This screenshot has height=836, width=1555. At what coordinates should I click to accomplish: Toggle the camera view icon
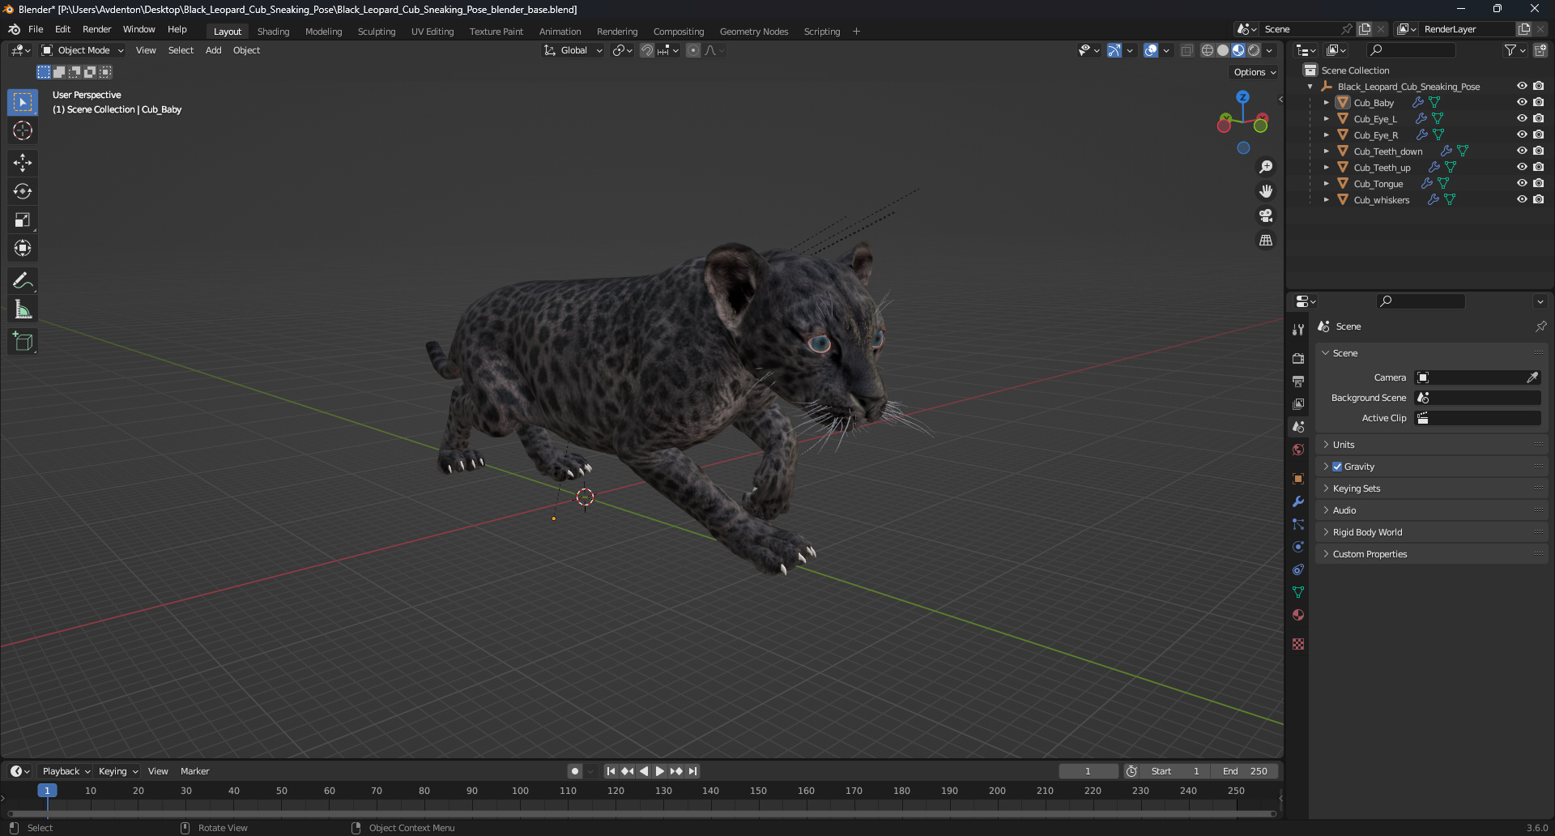coord(1265,215)
